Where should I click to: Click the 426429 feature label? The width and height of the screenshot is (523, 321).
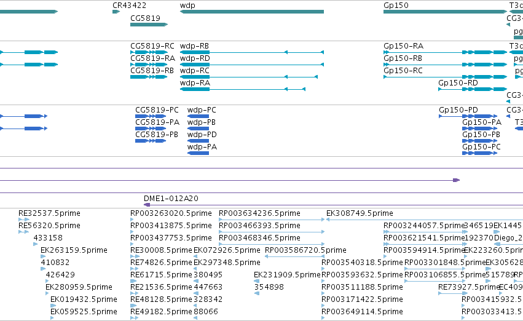click(x=60, y=275)
